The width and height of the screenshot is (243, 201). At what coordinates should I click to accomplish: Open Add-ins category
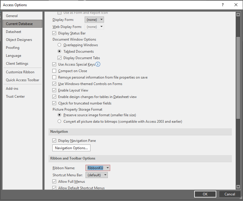pos(22,89)
